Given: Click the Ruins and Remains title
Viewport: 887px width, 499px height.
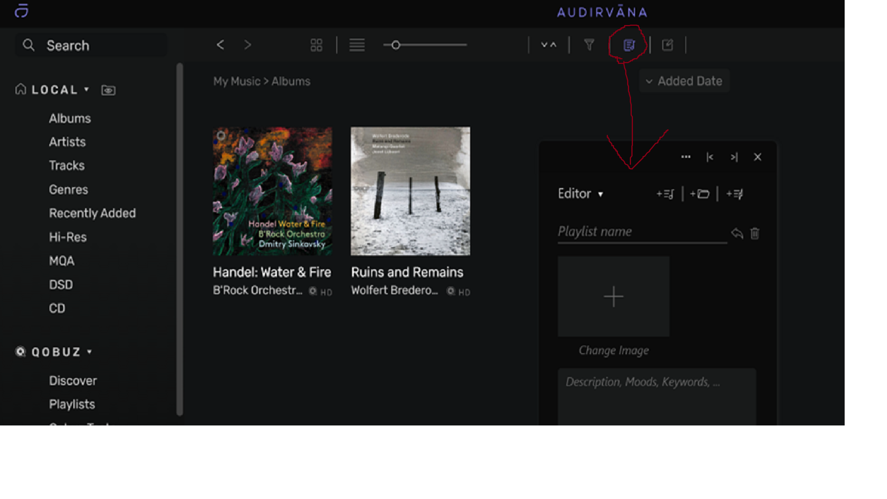Looking at the screenshot, I should (x=407, y=272).
